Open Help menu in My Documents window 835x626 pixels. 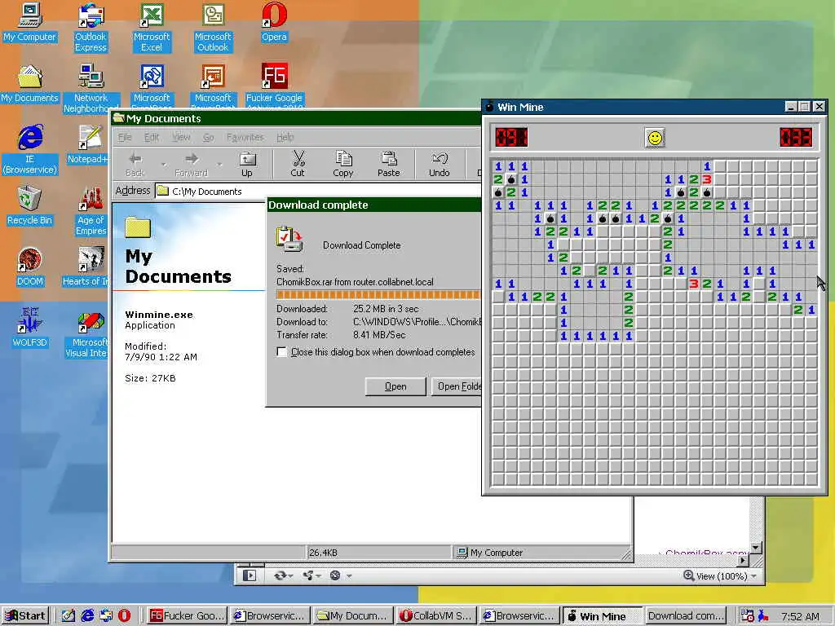click(x=285, y=137)
